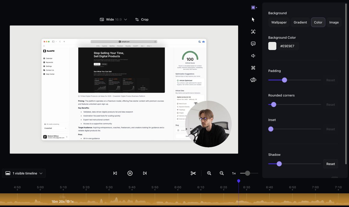Jump to 6:40 on the timeline ruler

click(x=269, y=188)
